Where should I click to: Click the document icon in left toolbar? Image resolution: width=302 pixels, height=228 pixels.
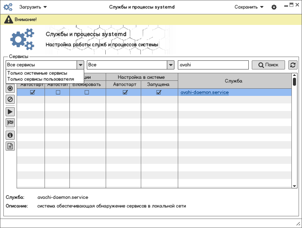[x=10, y=146]
